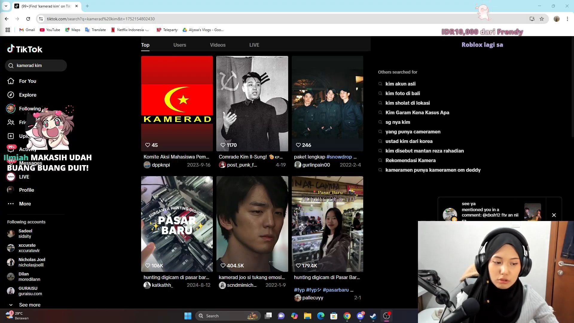Search 'ustad kim dari korea'
Image resolution: width=574 pixels, height=323 pixels.
click(x=409, y=141)
